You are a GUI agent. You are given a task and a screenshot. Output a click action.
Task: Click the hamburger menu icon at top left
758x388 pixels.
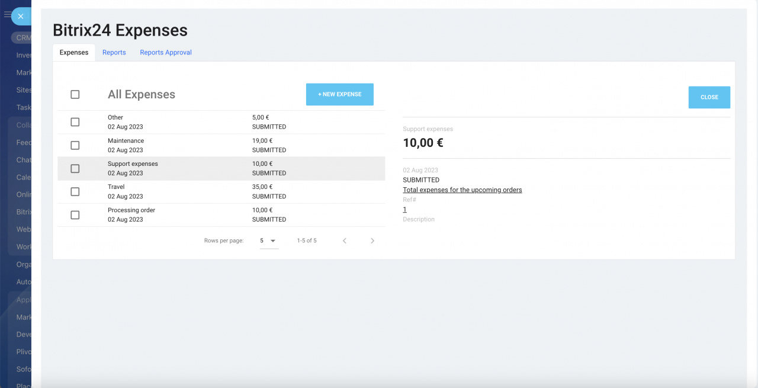point(7,14)
